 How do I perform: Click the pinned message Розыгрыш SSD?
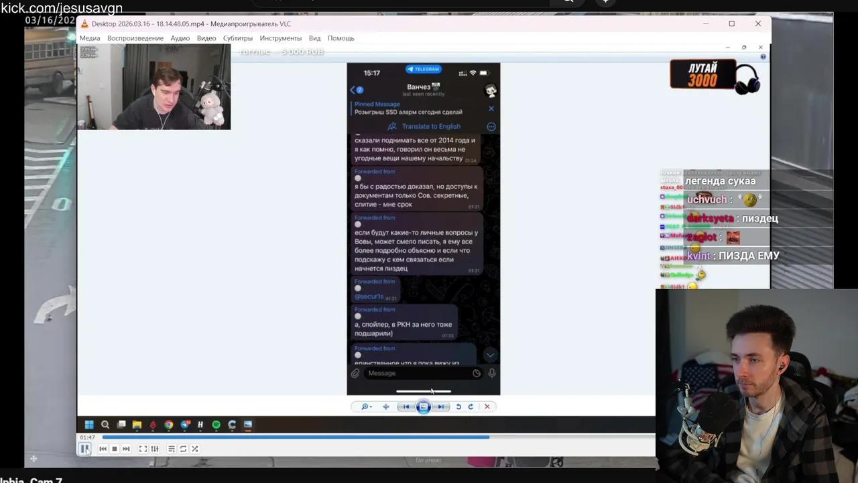pos(408,112)
